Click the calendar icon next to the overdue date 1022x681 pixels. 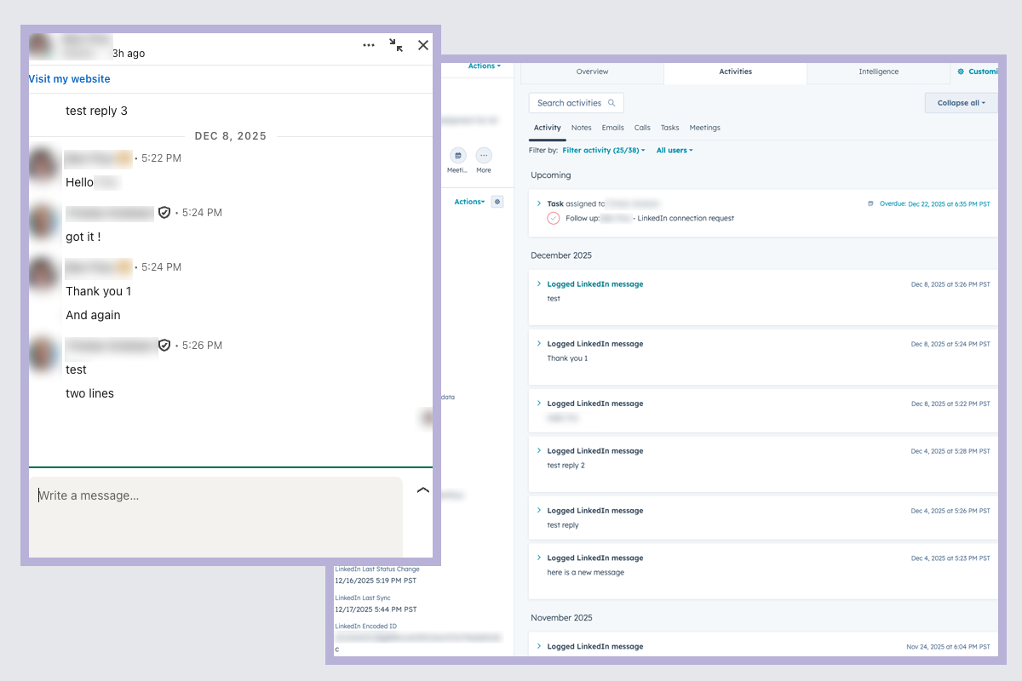869,203
